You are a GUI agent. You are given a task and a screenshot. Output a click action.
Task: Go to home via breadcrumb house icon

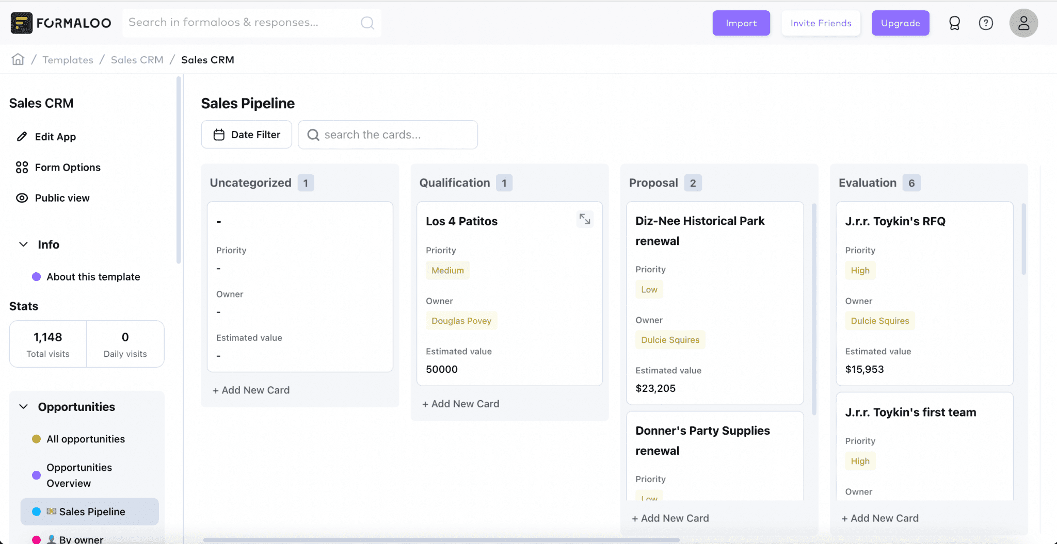point(18,59)
